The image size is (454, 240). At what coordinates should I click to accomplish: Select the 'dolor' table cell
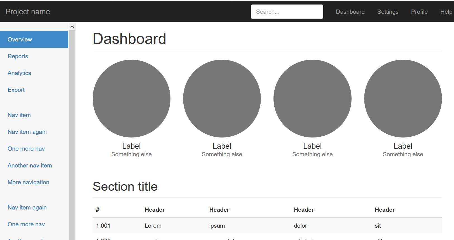300,226
